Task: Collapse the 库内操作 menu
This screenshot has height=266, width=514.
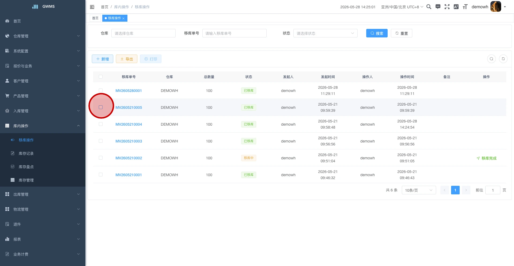Action: coord(43,126)
